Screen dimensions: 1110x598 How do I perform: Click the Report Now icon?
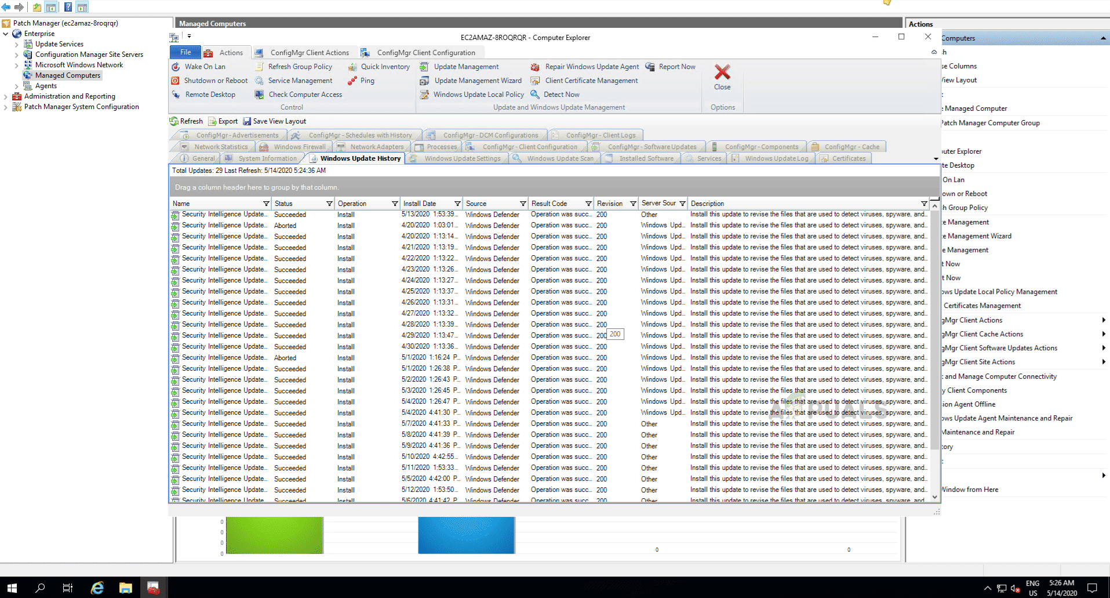pyautogui.click(x=650, y=67)
